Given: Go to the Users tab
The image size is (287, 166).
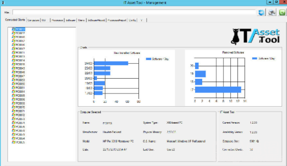Looking at the screenshot, I should 81,20.
